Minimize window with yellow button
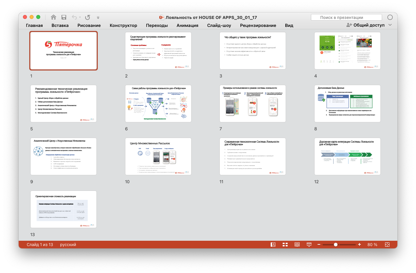Image resolution: width=416 pixels, height=273 pixels. click(x=32, y=17)
